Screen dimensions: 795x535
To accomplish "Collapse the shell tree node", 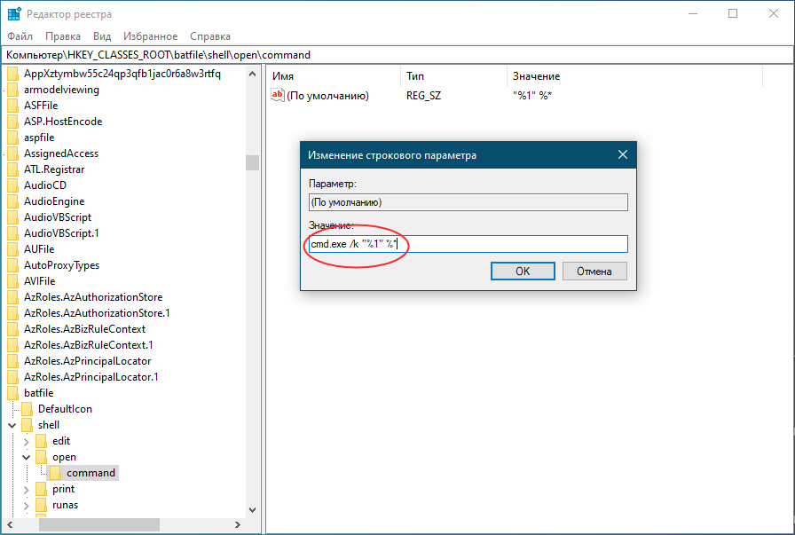I will tap(12, 426).
